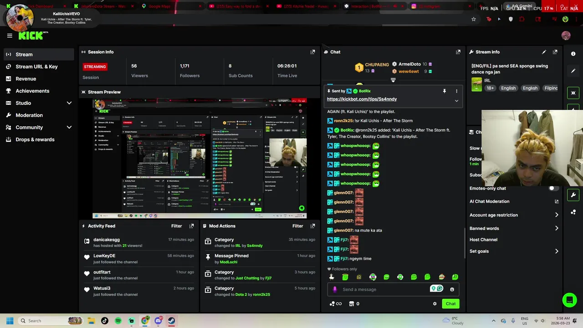Click the info icon in the right rail
The width and height of the screenshot is (583, 328).
(573, 54)
